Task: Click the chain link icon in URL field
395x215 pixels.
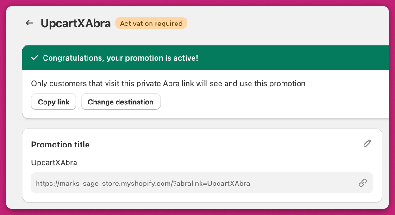Action: point(363,183)
